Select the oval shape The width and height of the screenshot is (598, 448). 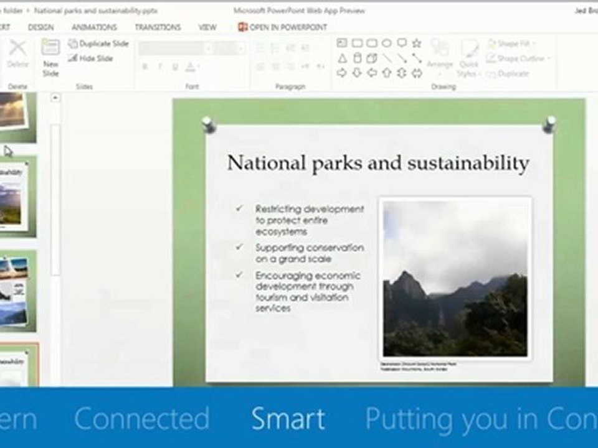click(387, 43)
